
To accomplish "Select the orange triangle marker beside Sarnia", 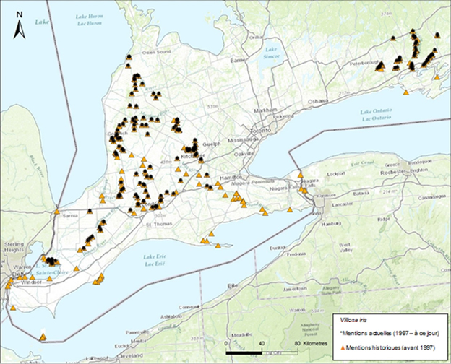I will tap(57, 211).
